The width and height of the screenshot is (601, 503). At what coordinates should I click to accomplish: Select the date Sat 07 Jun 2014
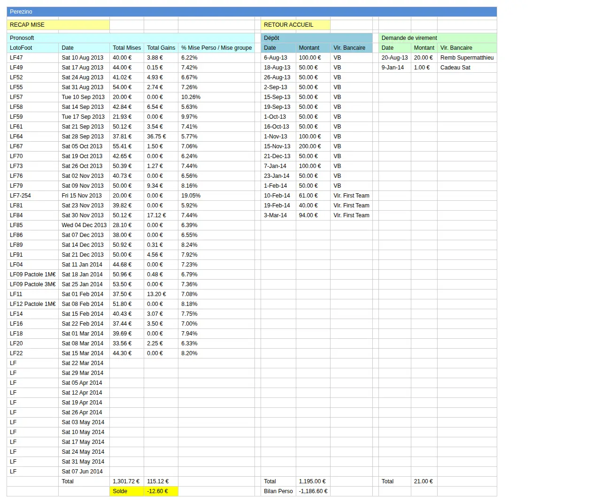click(x=84, y=472)
